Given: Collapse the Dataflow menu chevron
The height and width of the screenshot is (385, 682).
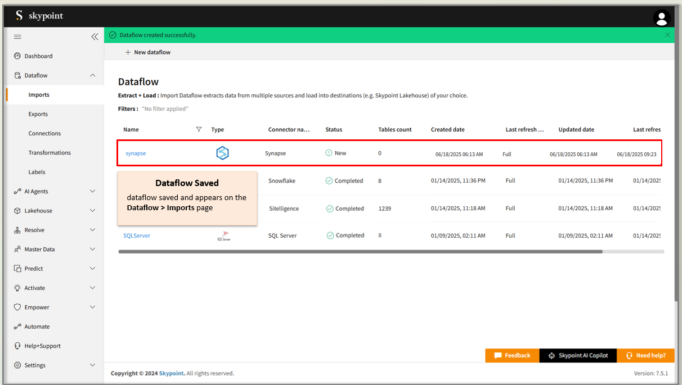Looking at the screenshot, I should pos(93,75).
